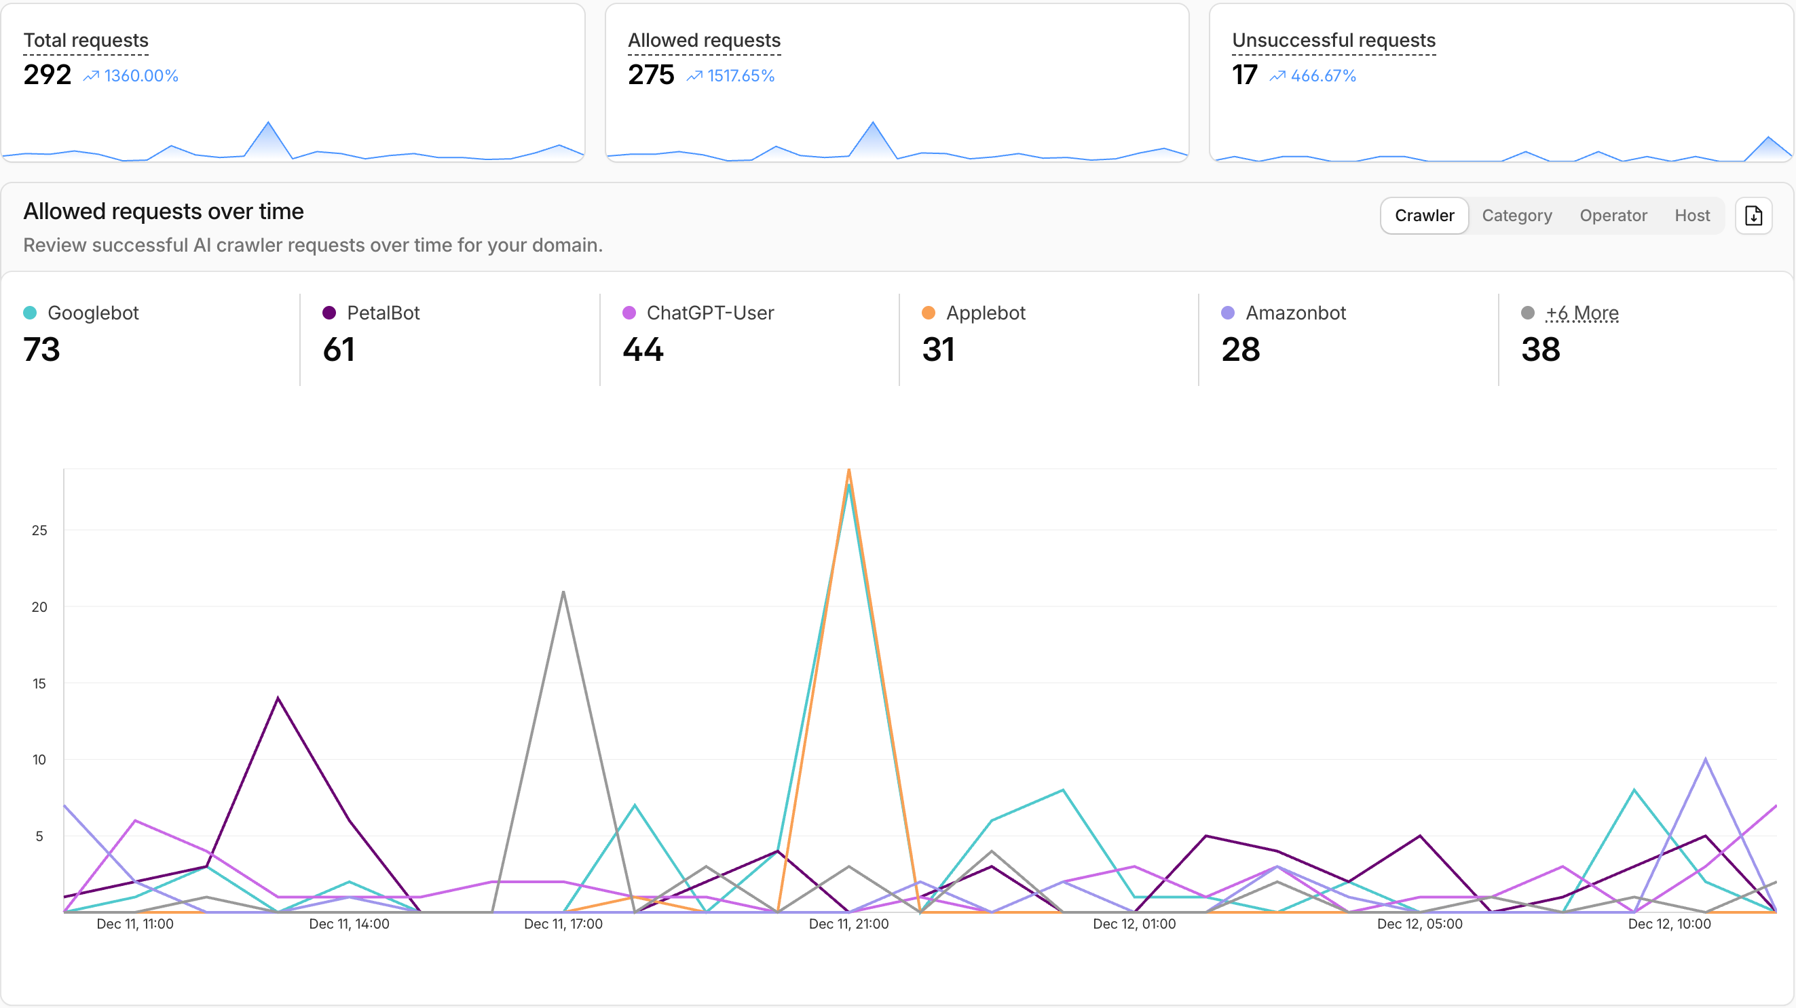This screenshot has width=1796, height=1008.
Task: Switch to the Category tab
Action: 1517,215
